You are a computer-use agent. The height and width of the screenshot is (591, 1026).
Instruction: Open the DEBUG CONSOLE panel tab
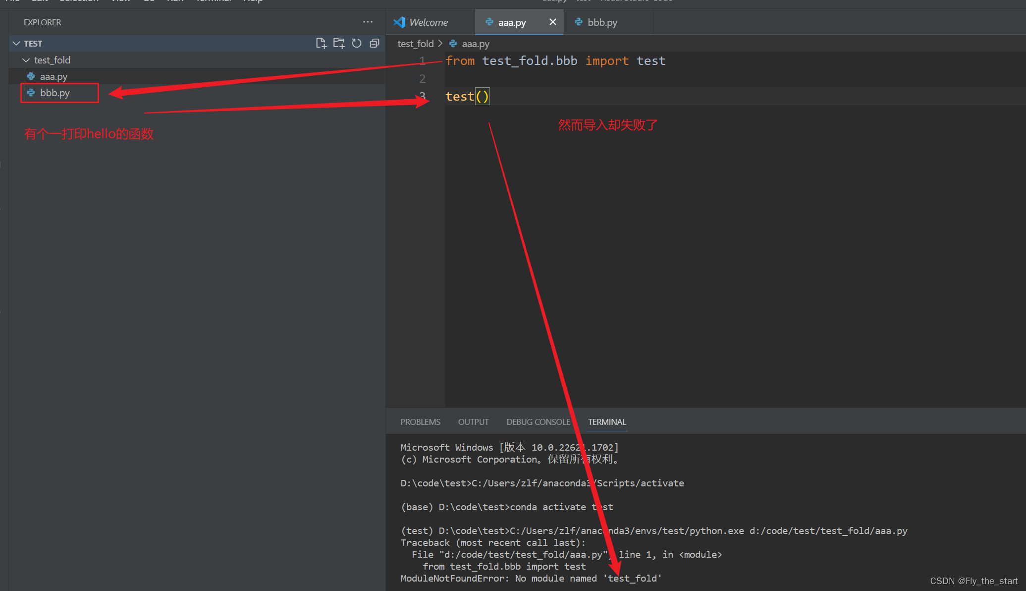[x=538, y=422]
